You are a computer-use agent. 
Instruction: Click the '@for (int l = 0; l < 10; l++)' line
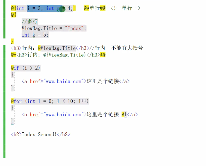coord(50,101)
